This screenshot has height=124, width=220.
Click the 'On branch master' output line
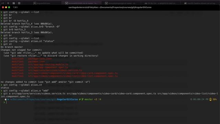[x=12, y=47]
